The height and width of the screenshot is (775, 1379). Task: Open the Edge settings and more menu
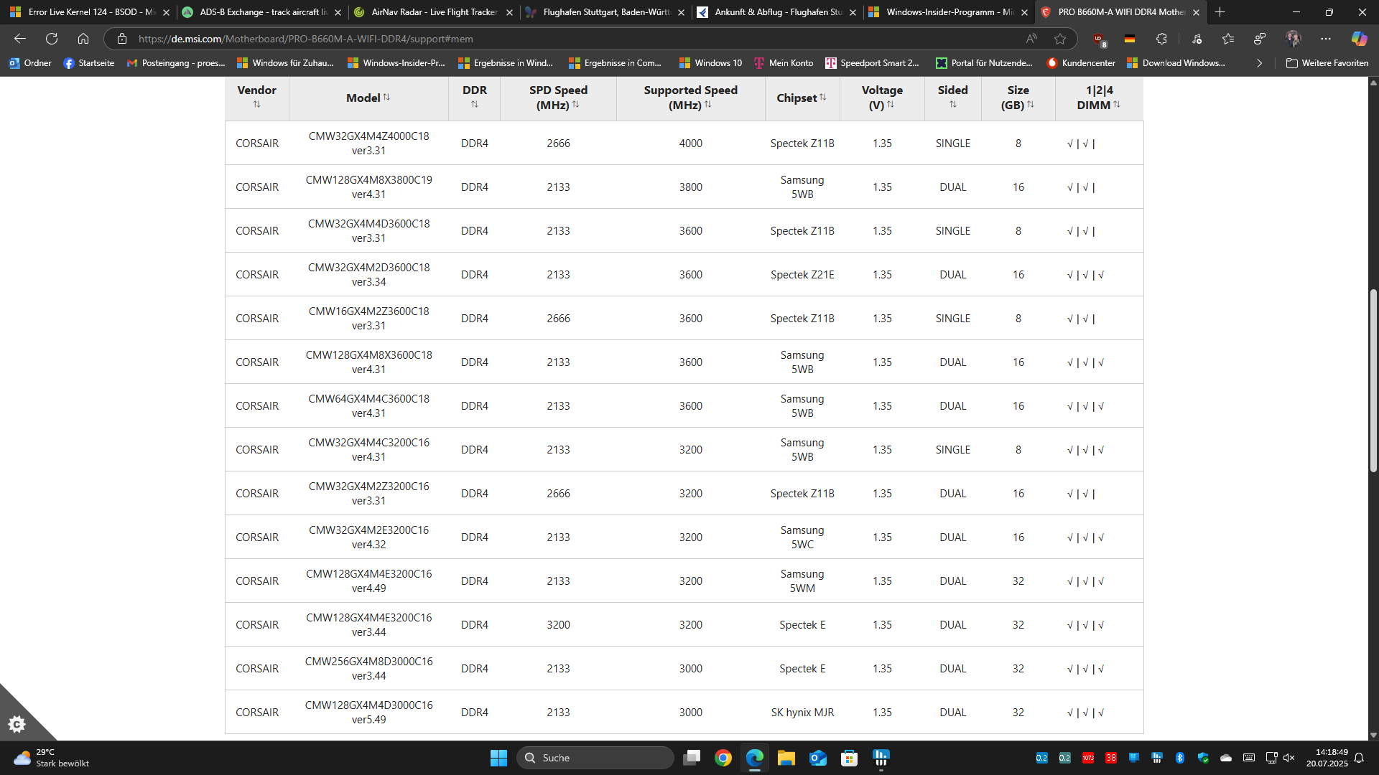tap(1326, 39)
